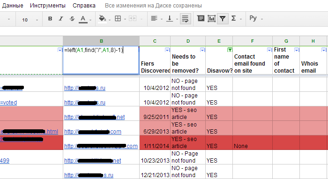Open the .com link dated 6/29/2013
This screenshot has height=179, width=328.
click(93, 132)
